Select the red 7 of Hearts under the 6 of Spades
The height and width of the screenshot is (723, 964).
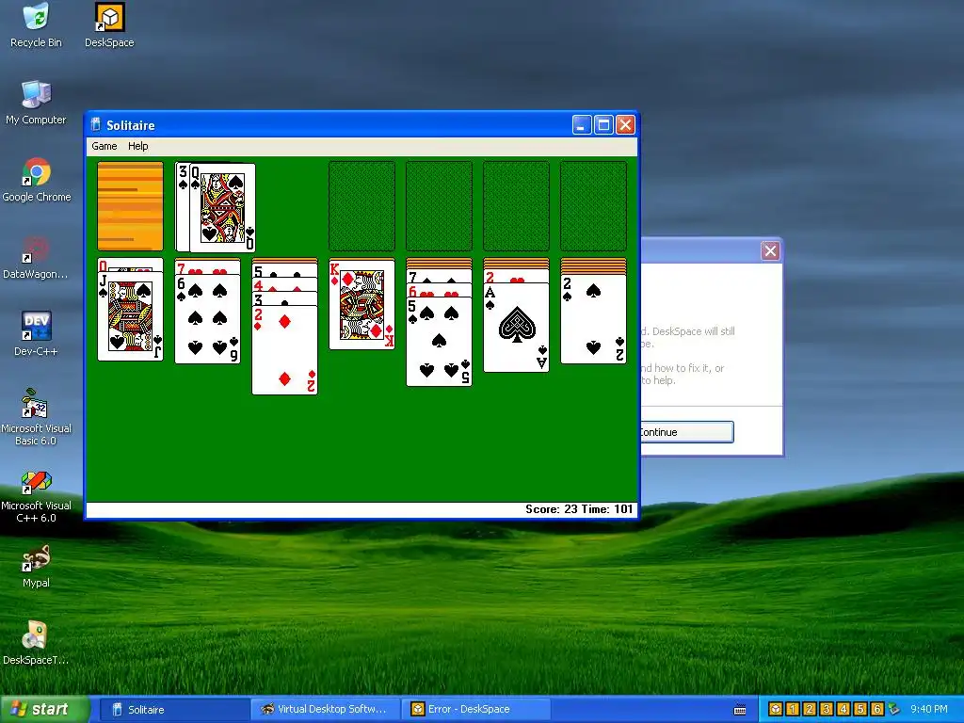point(207,267)
